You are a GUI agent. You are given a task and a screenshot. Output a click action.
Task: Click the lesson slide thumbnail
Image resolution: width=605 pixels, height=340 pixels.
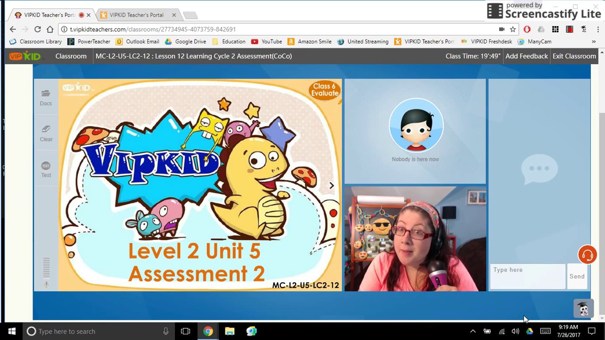(199, 185)
